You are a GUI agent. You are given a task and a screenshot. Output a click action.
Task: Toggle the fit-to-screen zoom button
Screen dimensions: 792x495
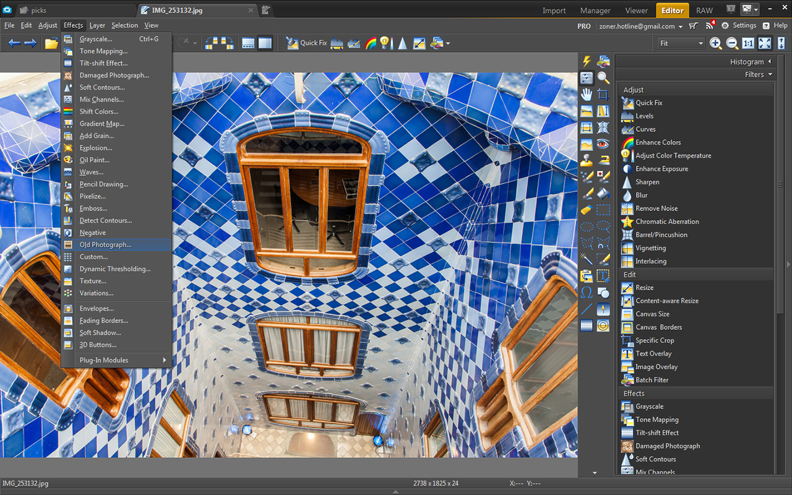(x=765, y=43)
